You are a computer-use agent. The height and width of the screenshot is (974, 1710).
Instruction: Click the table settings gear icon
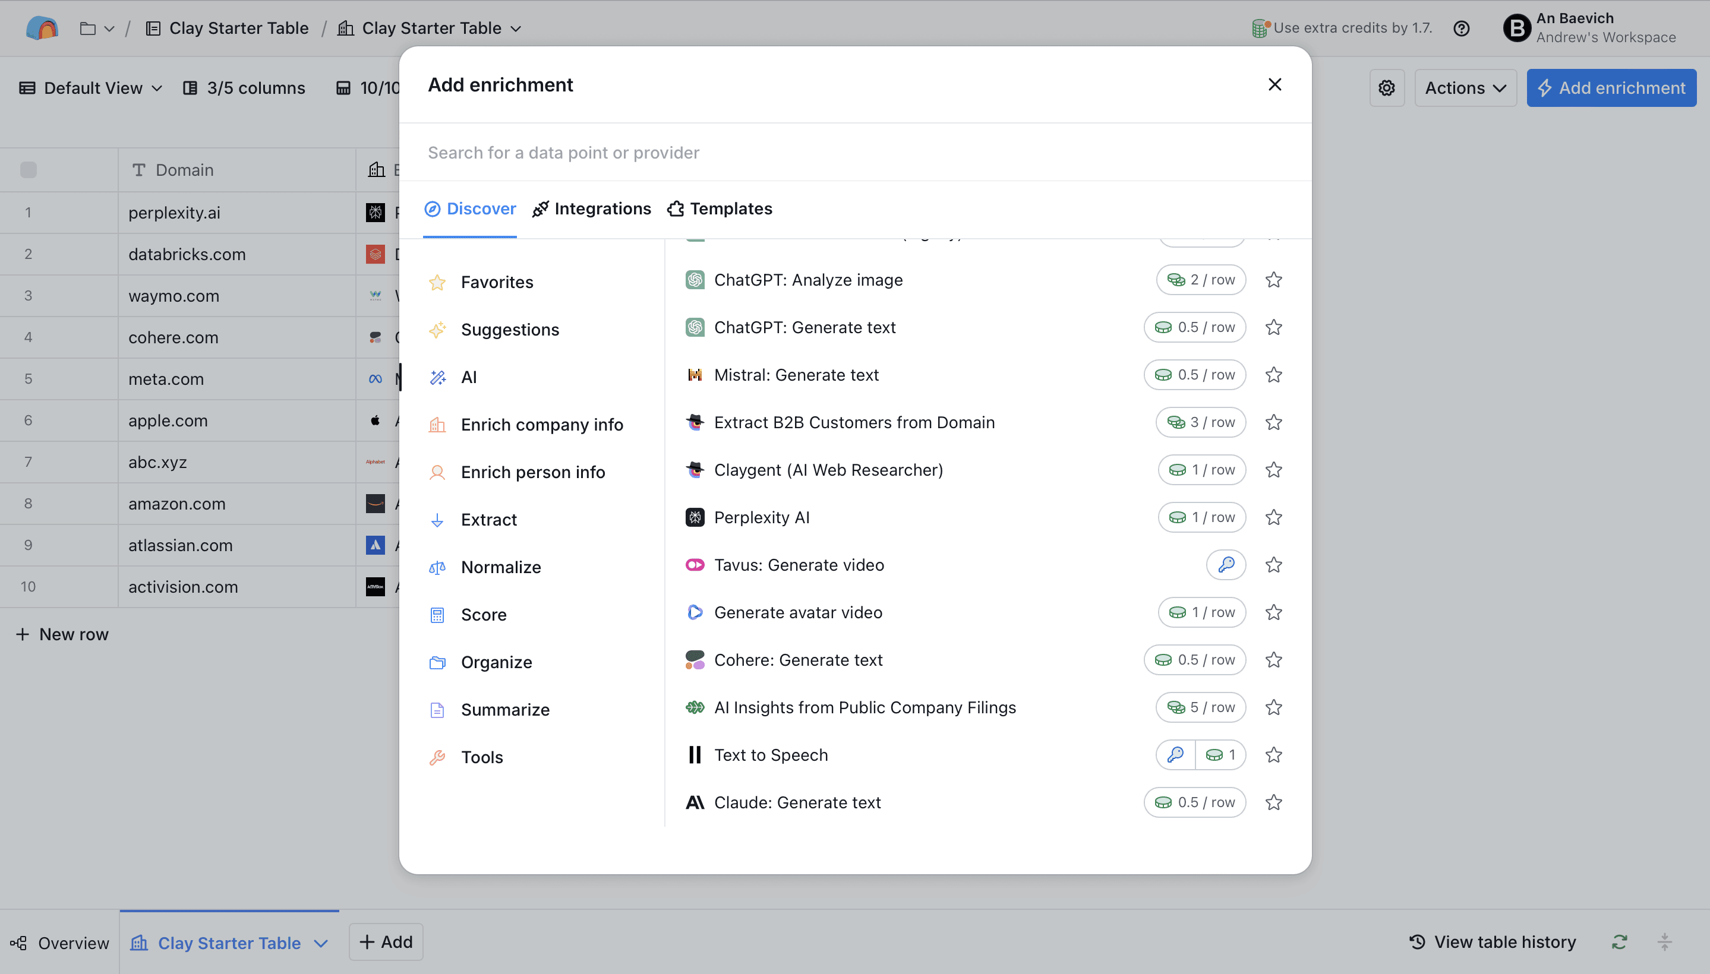pos(1386,88)
